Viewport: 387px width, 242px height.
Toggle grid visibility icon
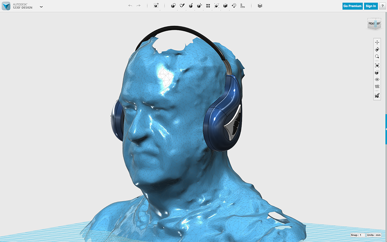click(377, 87)
